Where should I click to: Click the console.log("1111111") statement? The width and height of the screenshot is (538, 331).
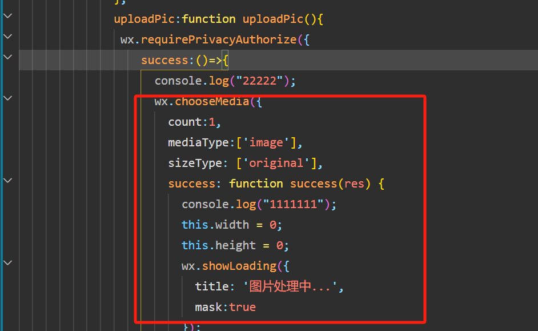(x=259, y=204)
